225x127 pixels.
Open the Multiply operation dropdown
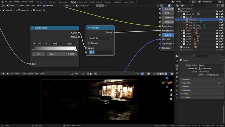[x=100, y=38]
